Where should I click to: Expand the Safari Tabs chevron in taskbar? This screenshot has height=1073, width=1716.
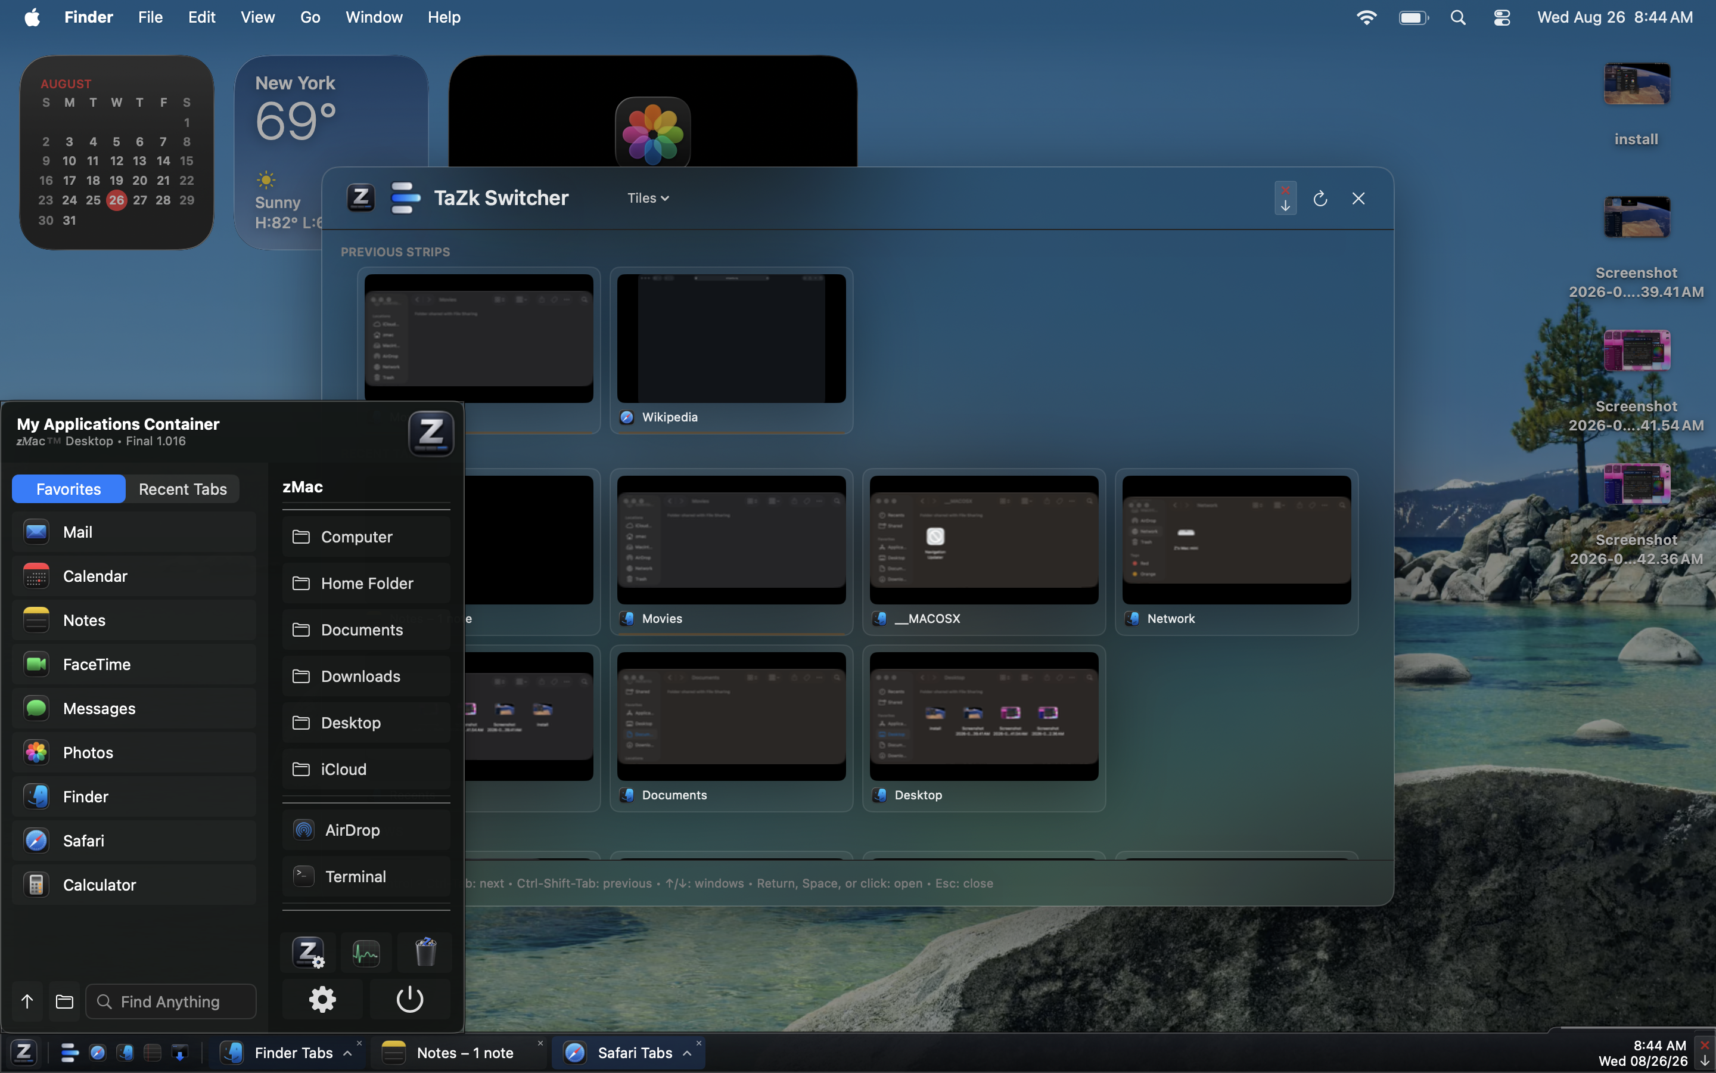click(686, 1053)
